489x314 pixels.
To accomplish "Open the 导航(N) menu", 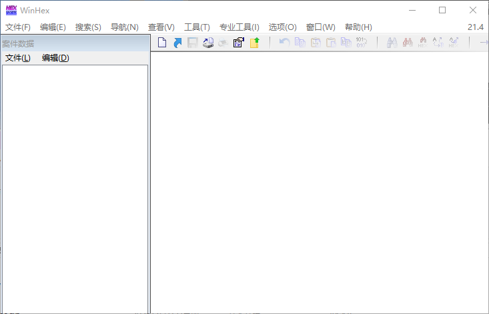I will [x=125, y=27].
